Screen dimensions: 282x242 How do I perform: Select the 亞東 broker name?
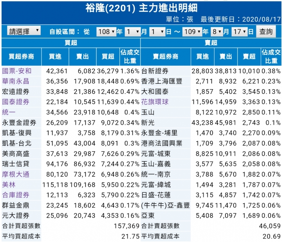tap(148, 215)
